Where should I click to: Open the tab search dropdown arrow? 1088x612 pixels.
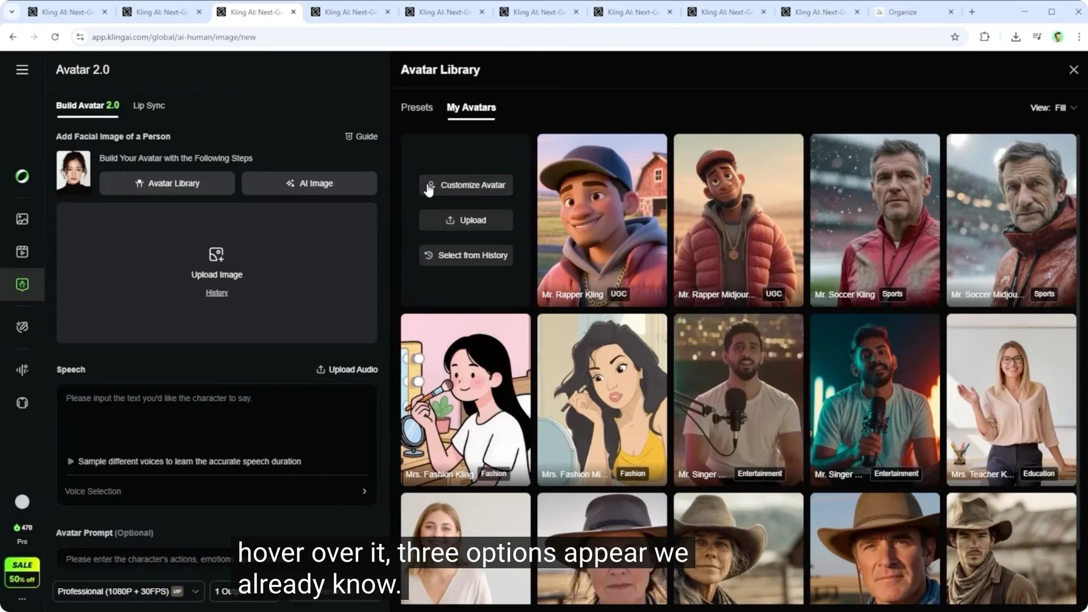(11, 11)
